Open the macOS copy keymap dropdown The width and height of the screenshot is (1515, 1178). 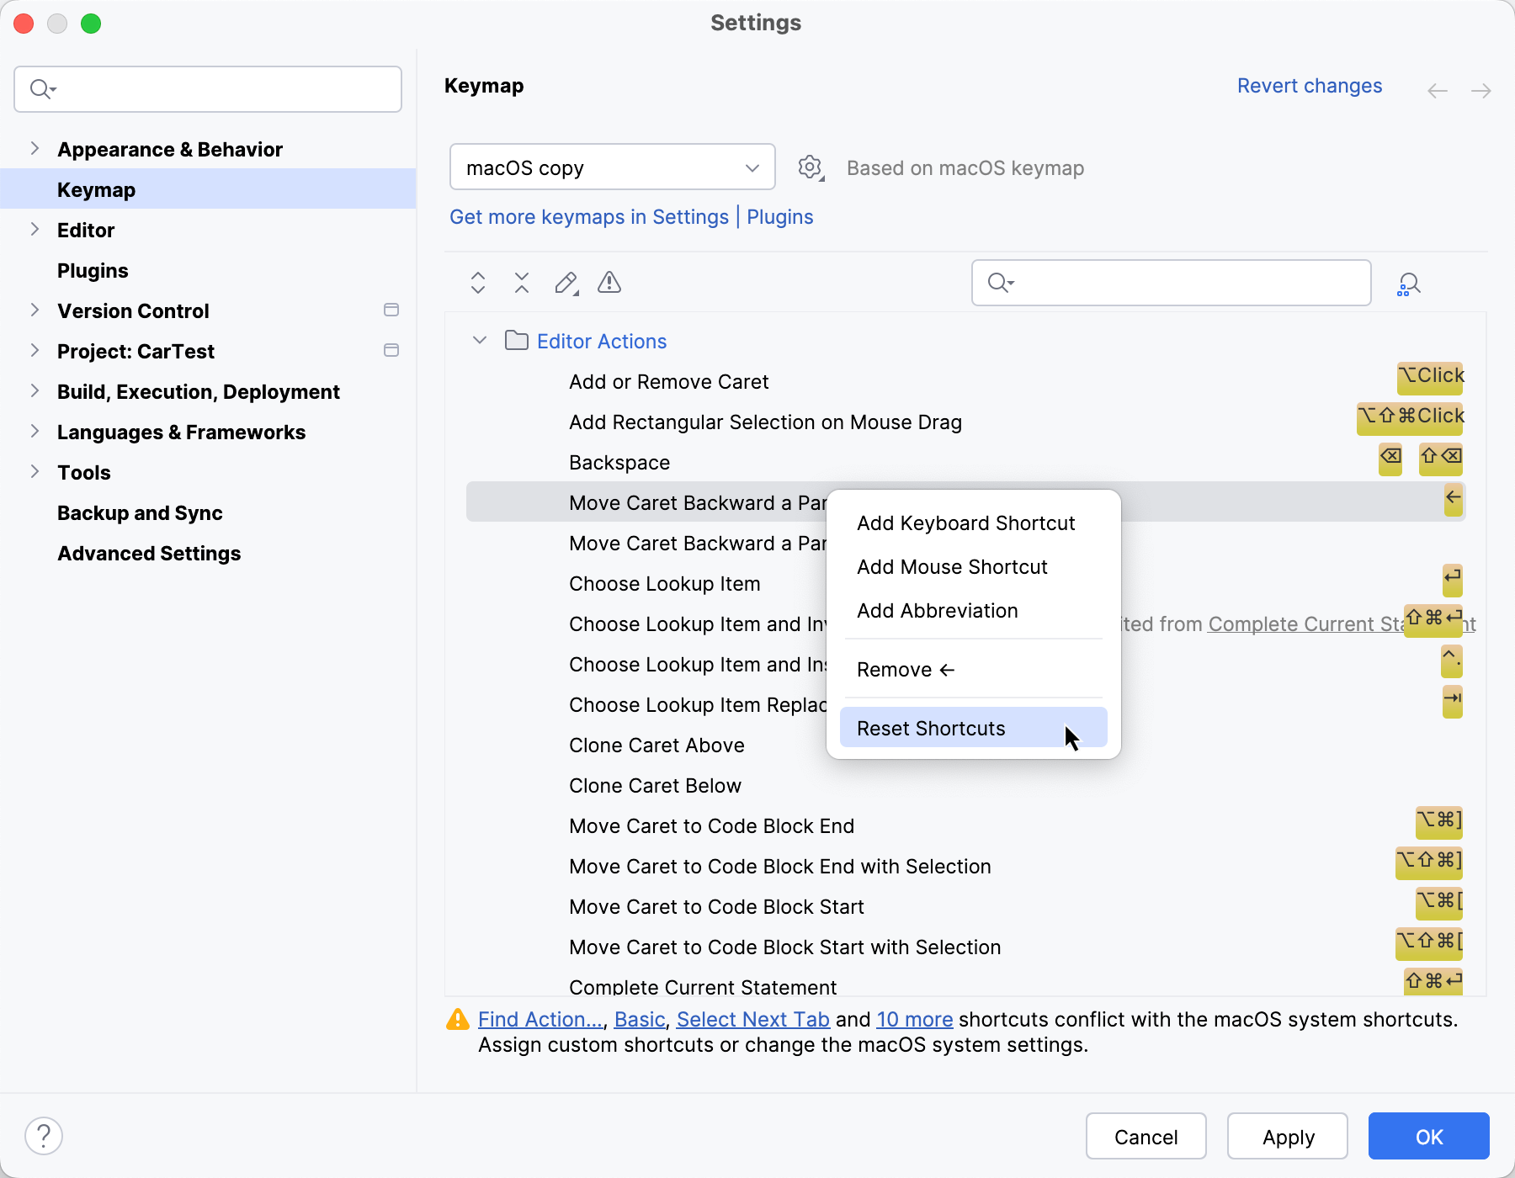(612, 167)
